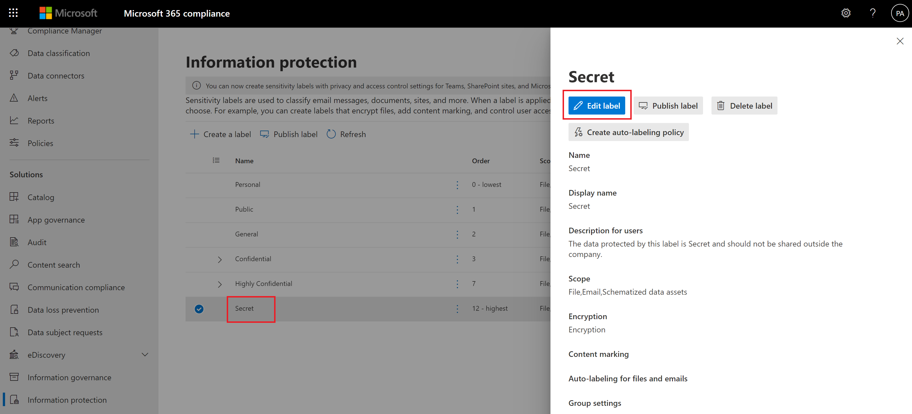912x414 pixels.
Task: Go to Data classification in sidebar
Action: [x=58, y=53]
